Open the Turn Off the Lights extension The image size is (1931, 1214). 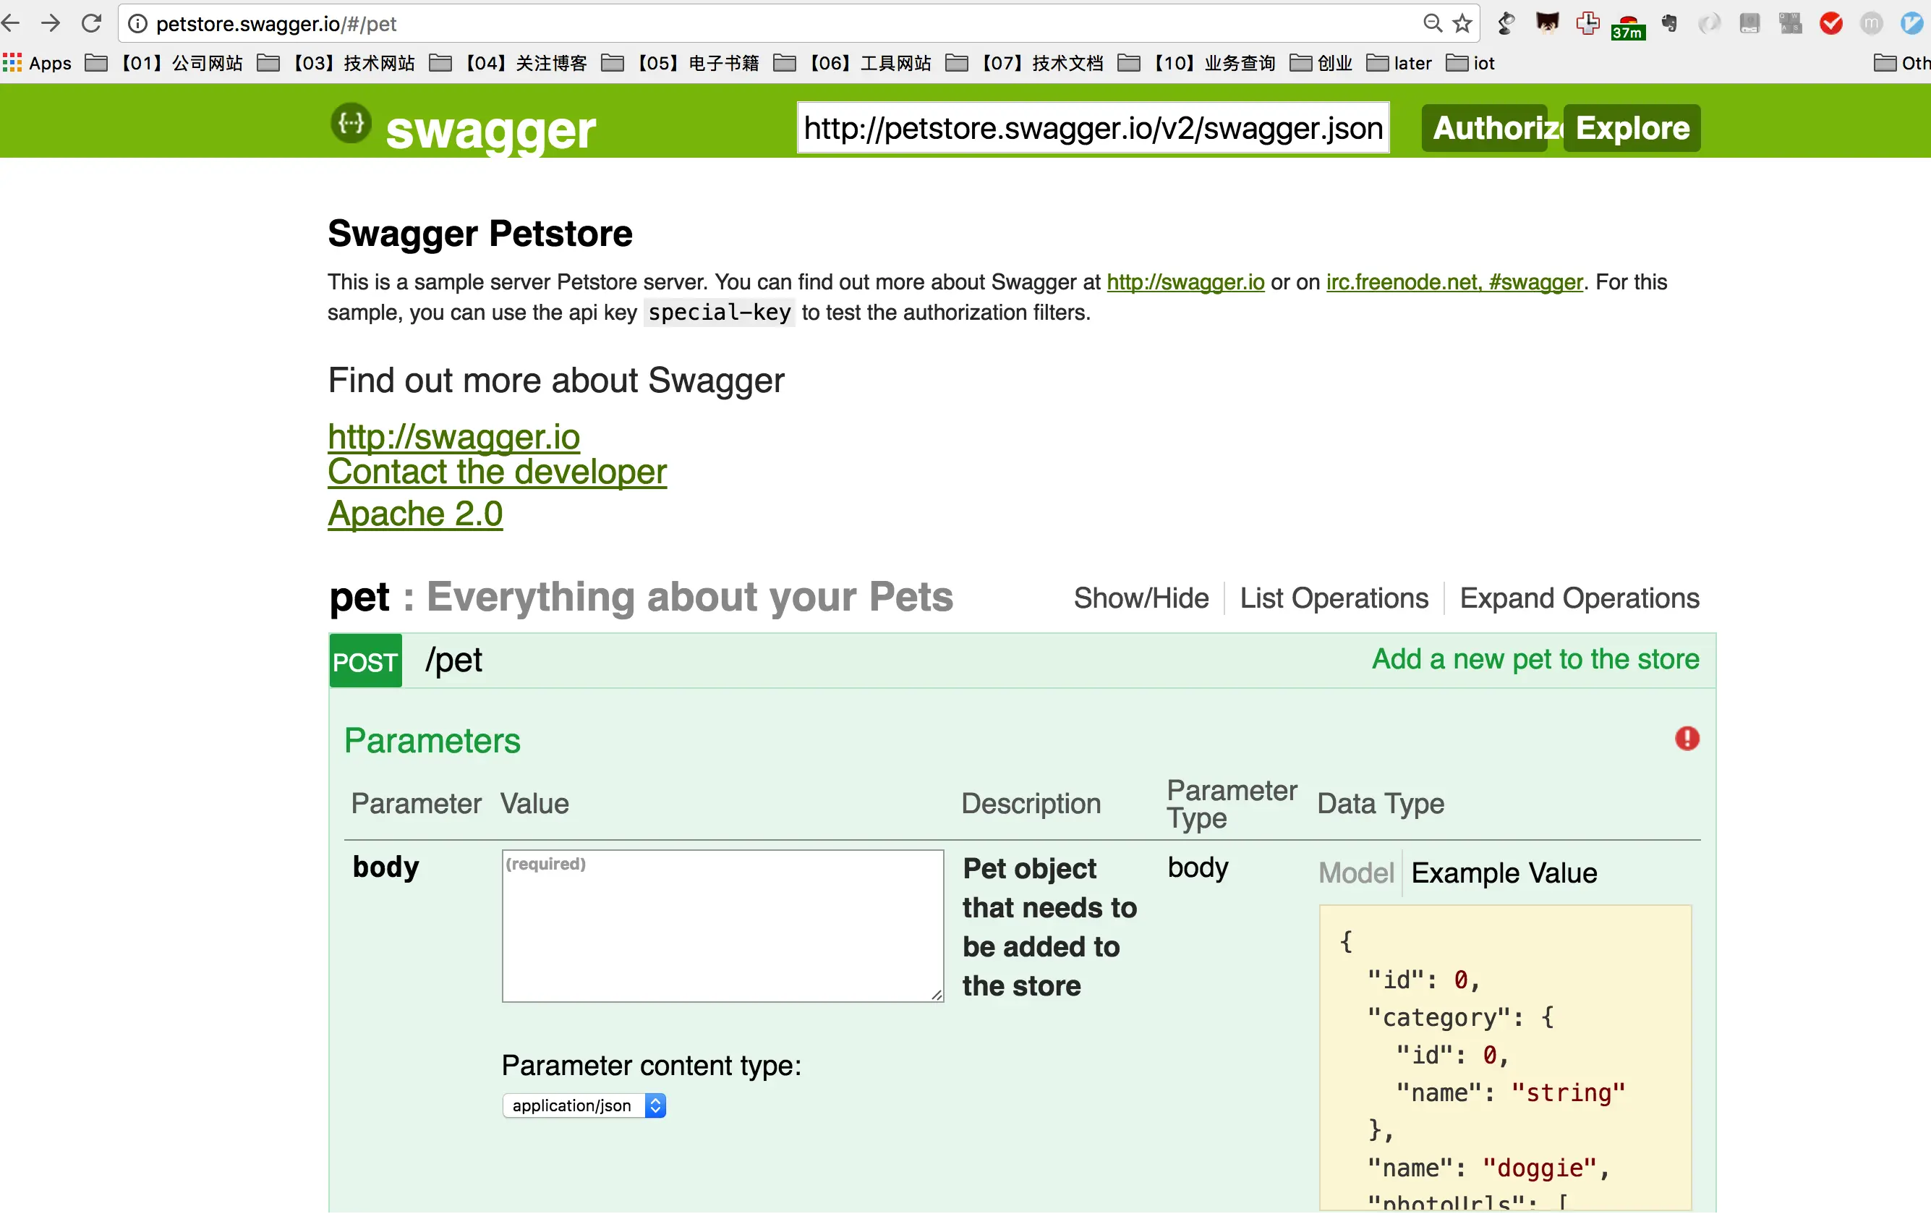pyautogui.click(x=1506, y=23)
